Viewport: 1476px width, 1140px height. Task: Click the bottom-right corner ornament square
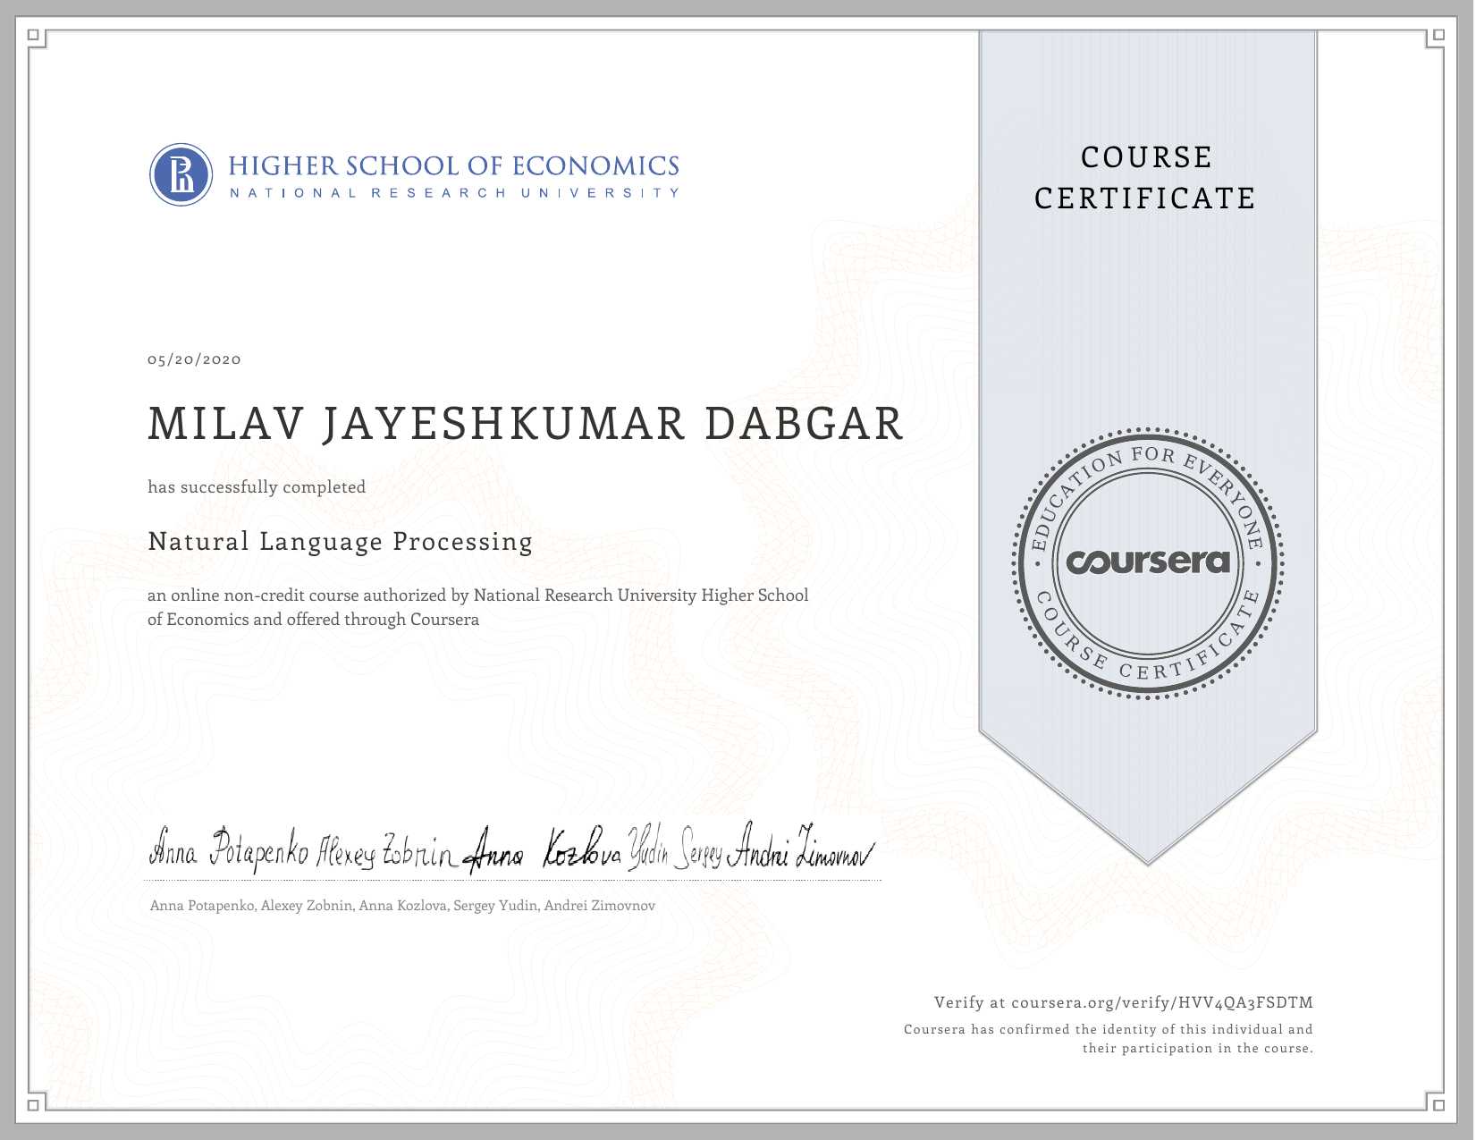pyautogui.click(x=1438, y=1104)
